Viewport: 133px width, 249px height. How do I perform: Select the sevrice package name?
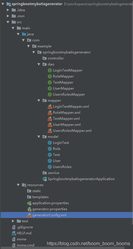click(x=53, y=173)
